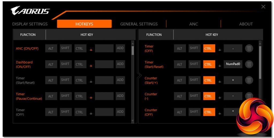Click the NumPad0 key field

(233, 64)
